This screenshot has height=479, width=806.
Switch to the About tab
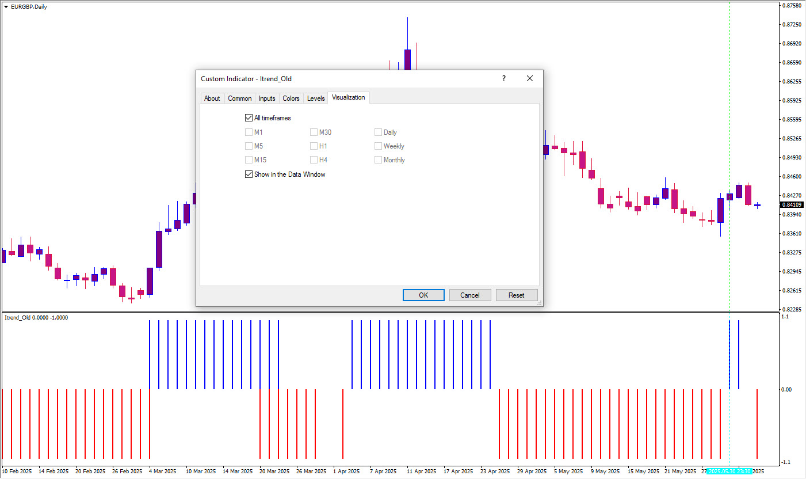212,98
